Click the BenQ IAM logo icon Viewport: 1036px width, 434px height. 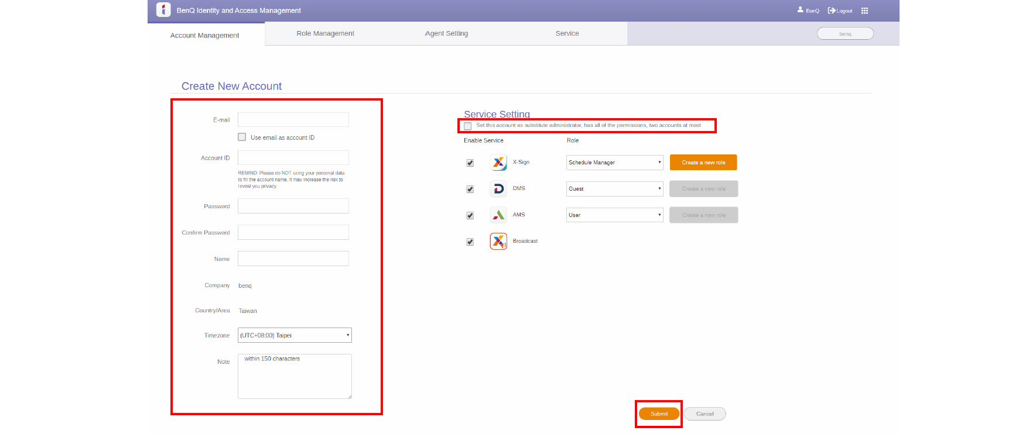tap(163, 10)
